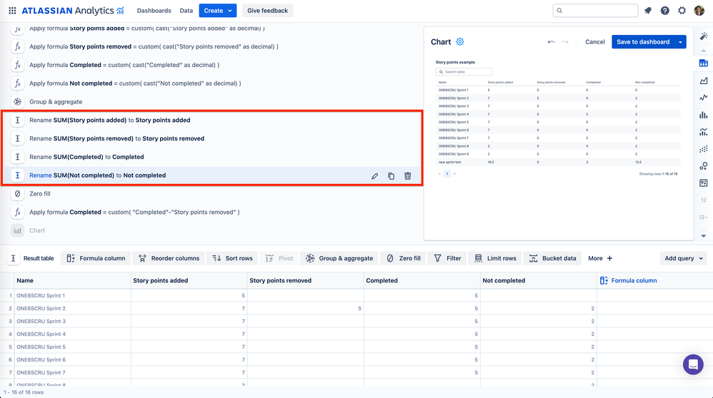
Task: Click the Give feedback button
Action: click(x=267, y=11)
